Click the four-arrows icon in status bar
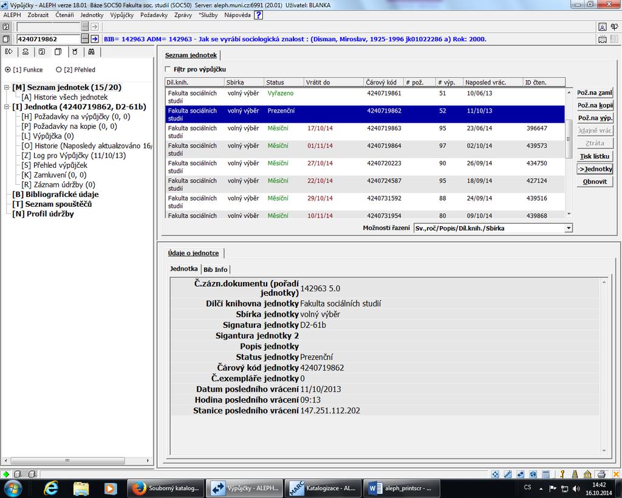This screenshot has height=498, width=622. 495,474
